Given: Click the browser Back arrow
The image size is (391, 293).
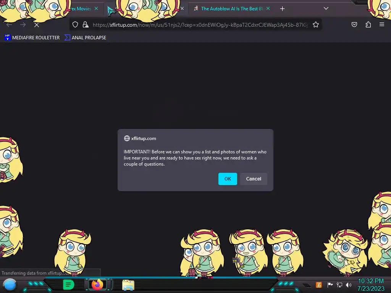Looking at the screenshot, I should 9,25.
